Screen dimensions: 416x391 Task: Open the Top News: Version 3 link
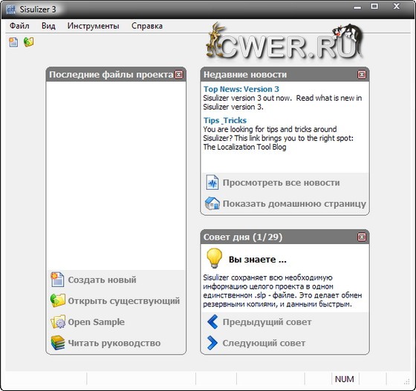pyautogui.click(x=241, y=89)
